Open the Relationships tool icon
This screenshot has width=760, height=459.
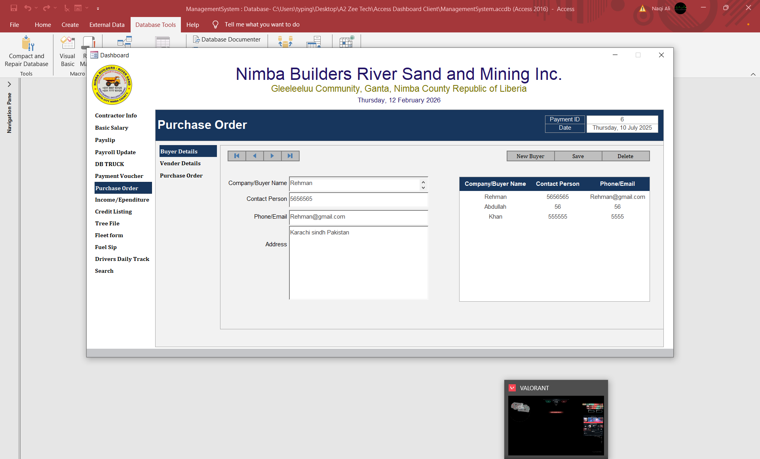click(x=124, y=42)
